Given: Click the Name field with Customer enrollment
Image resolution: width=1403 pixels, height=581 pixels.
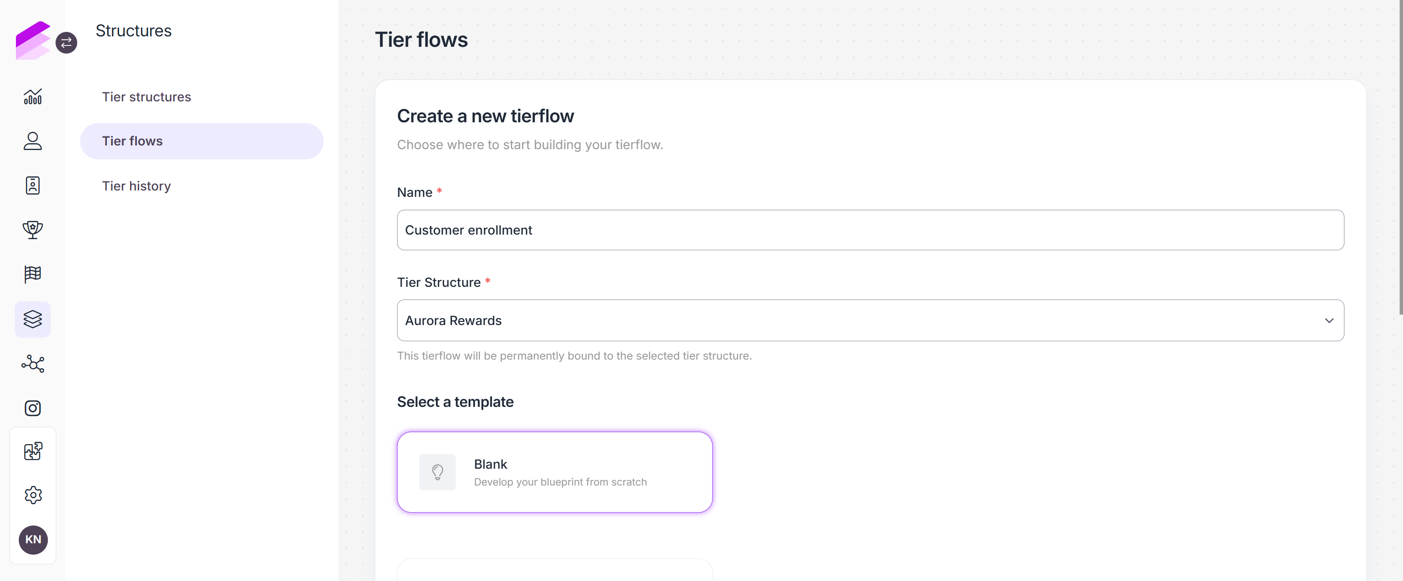Looking at the screenshot, I should tap(870, 230).
